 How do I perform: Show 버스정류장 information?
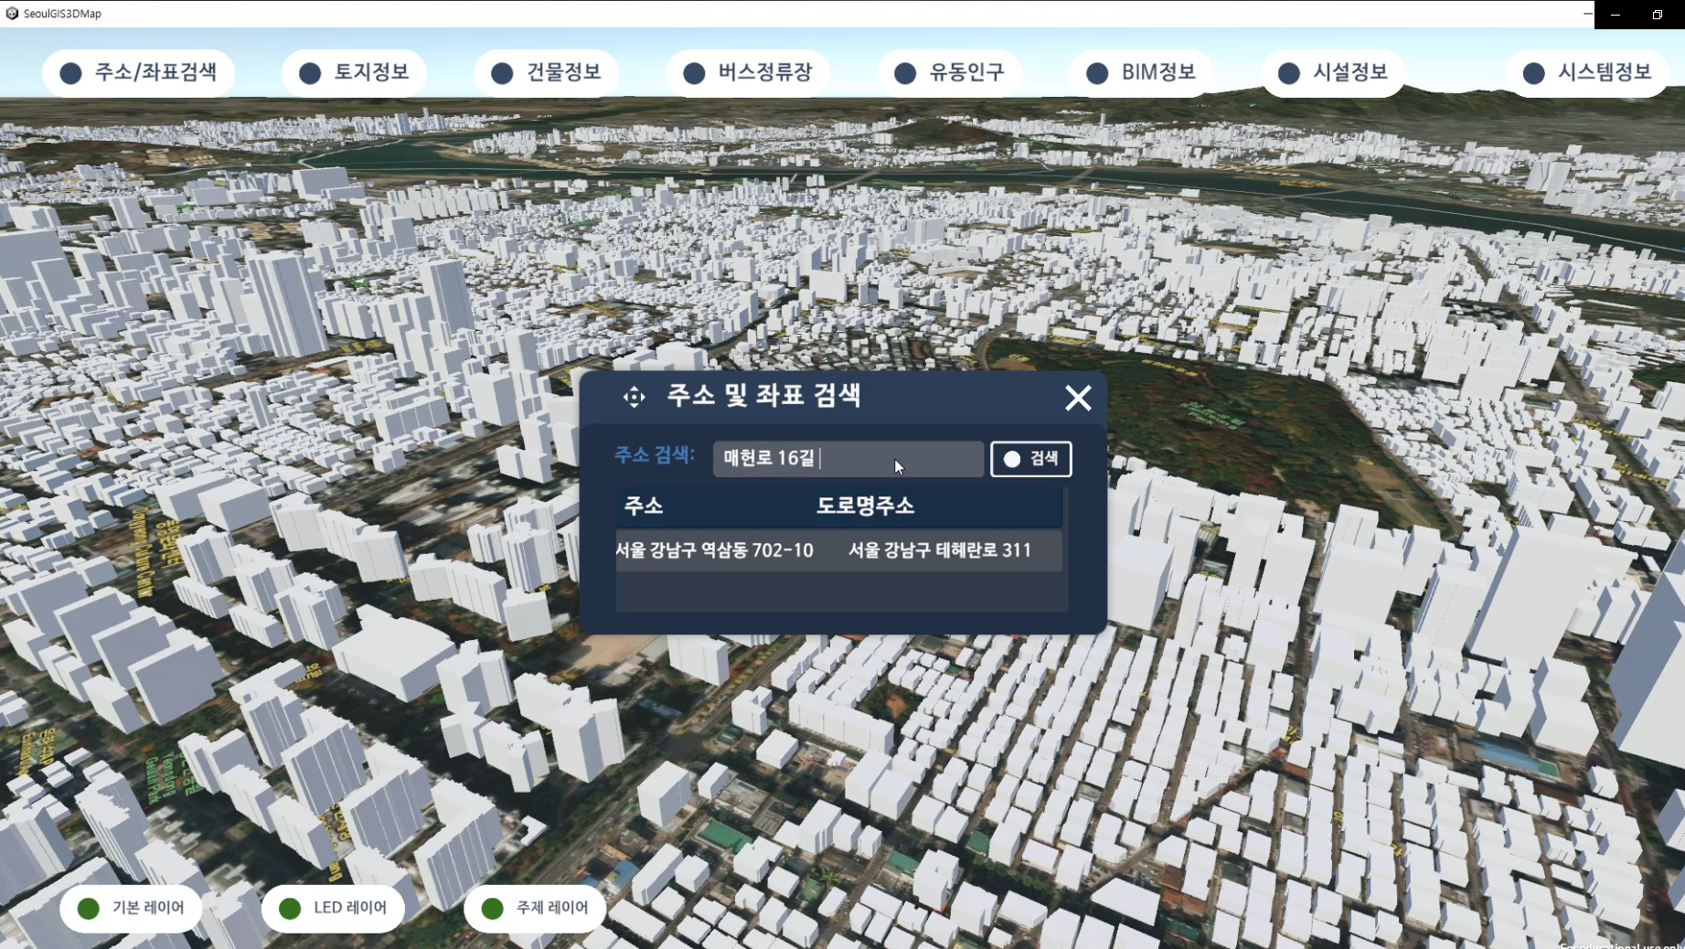[x=748, y=73]
